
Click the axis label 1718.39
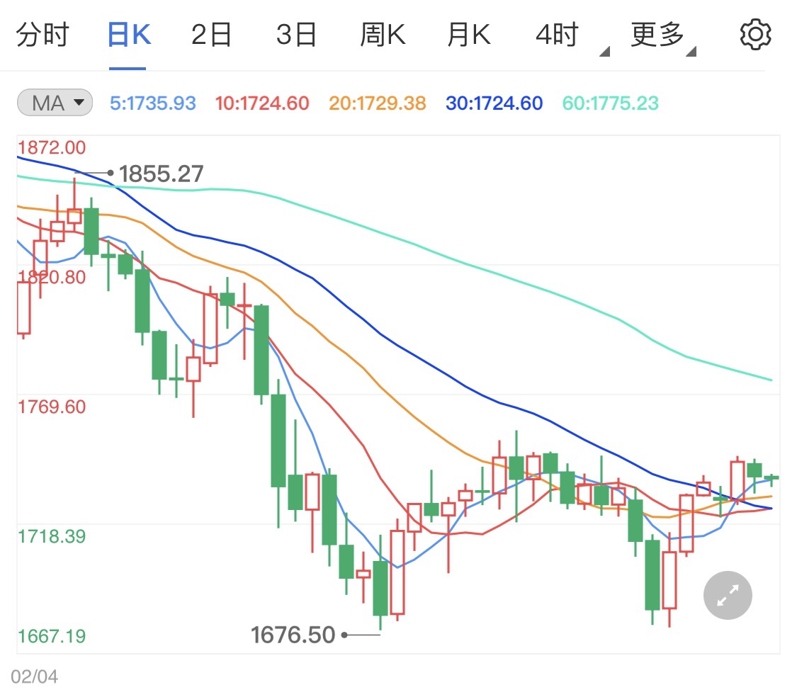pyautogui.click(x=52, y=536)
